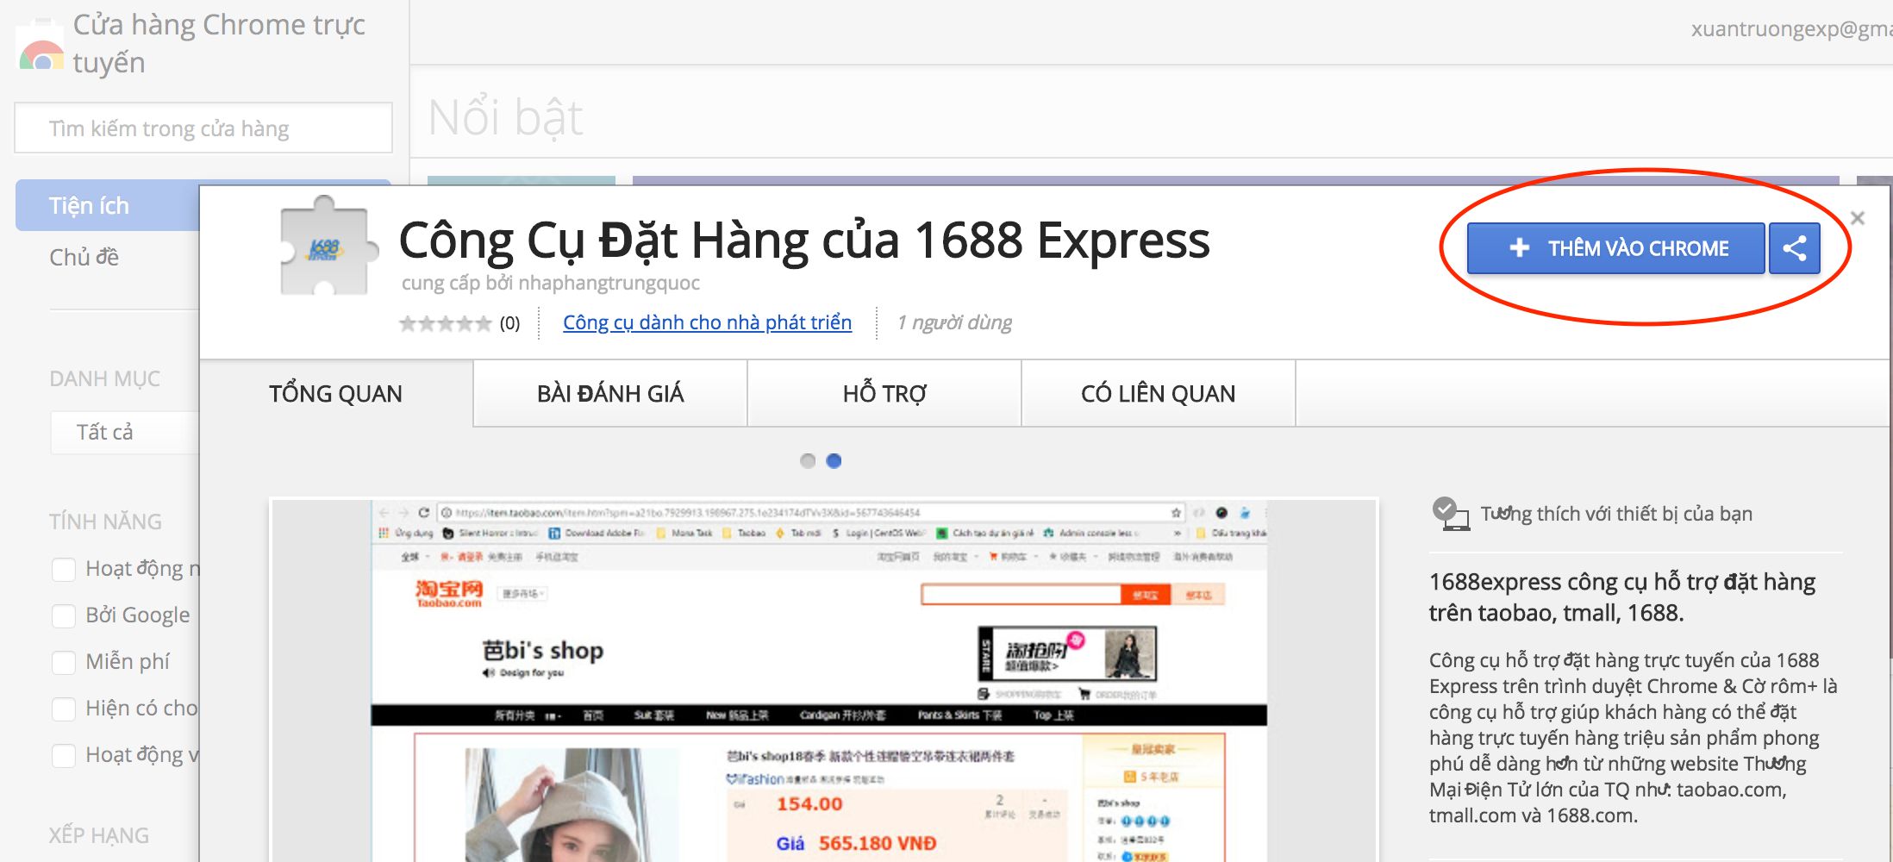This screenshot has width=1893, height=862.
Task: Click the 1688 Express puzzle-piece extension icon
Action: tap(329, 247)
